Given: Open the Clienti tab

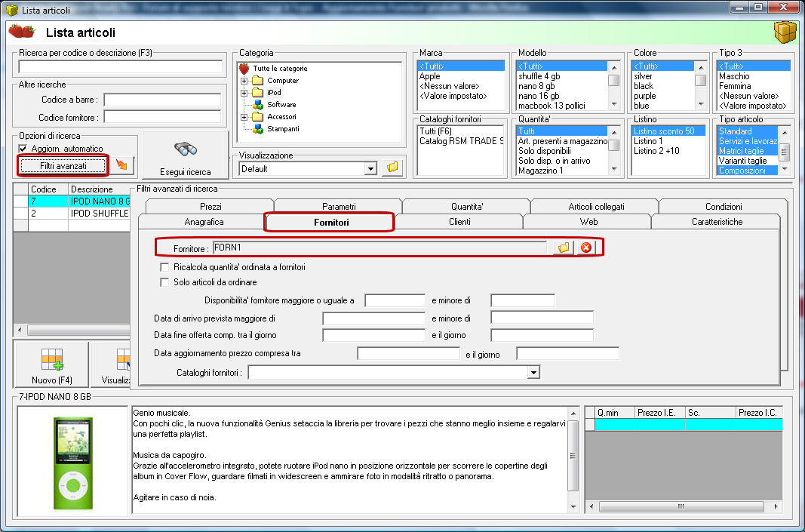Looking at the screenshot, I should [x=459, y=222].
